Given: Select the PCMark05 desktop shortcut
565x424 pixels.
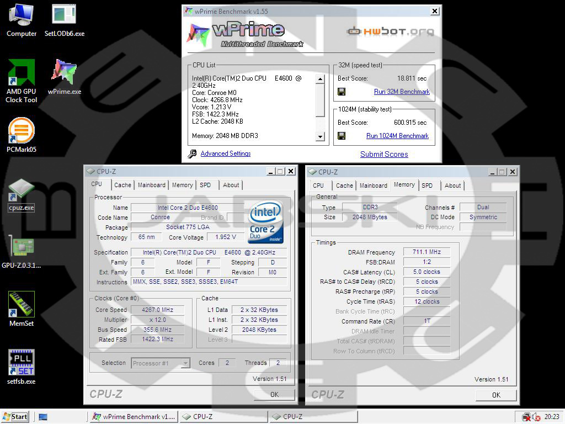Looking at the screenshot, I should (22, 135).
